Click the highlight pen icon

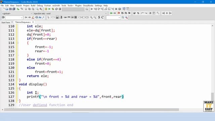[33, 17]
